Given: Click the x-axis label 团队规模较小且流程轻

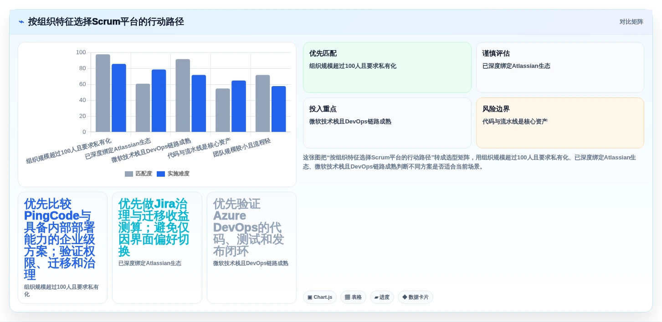Looking at the screenshot, I should click(242, 148).
